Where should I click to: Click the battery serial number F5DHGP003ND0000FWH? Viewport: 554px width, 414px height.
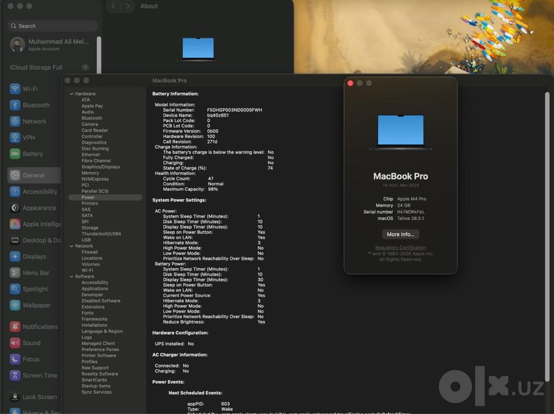click(x=235, y=110)
